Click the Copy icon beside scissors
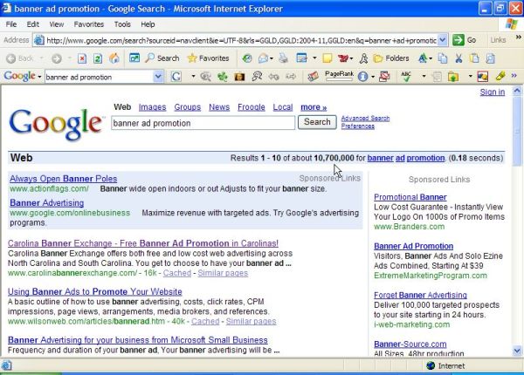The height and width of the screenshot is (375, 524). (443, 58)
